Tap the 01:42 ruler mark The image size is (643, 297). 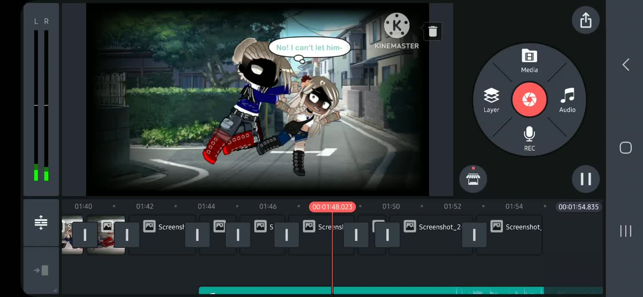pos(145,206)
